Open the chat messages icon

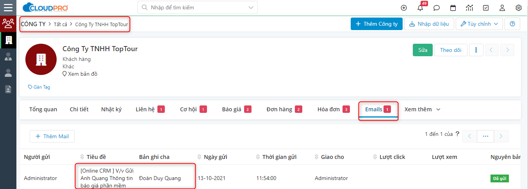[x=437, y=8]
